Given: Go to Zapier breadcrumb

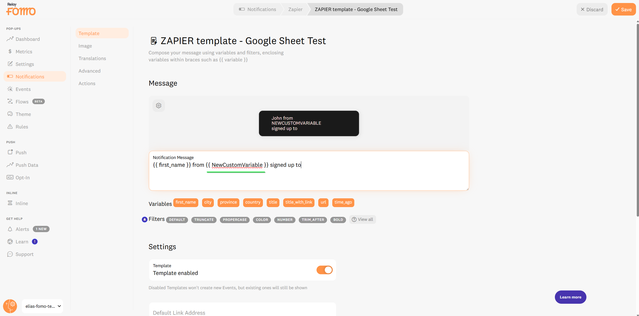Looking at the screenshot, I should tap(295, 9).
